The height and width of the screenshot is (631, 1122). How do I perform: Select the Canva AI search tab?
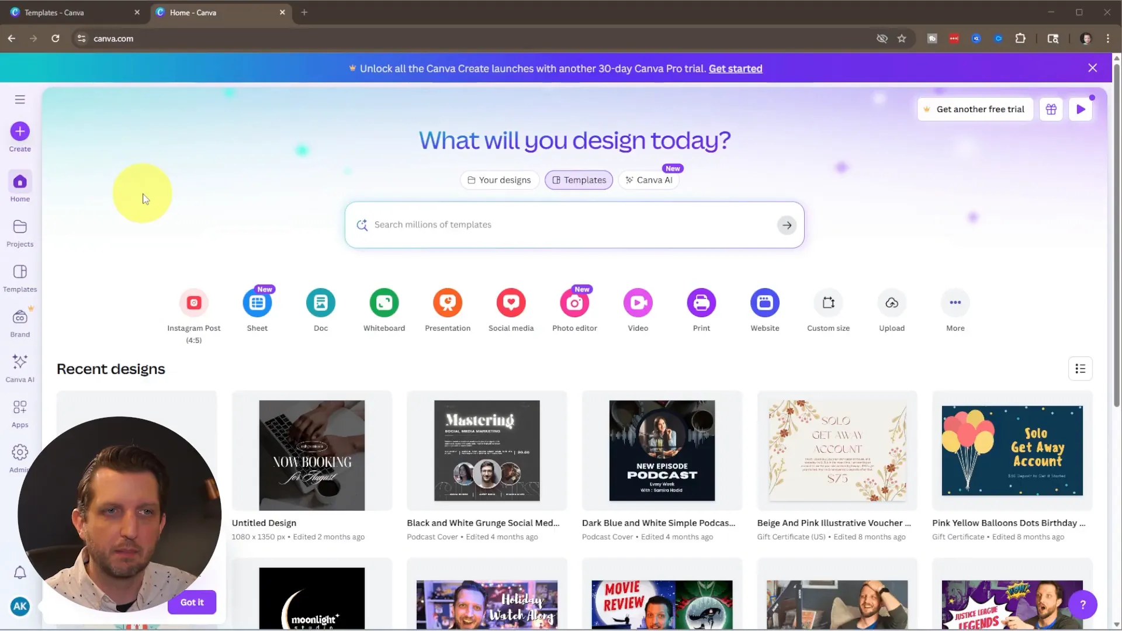coord(649,180)
